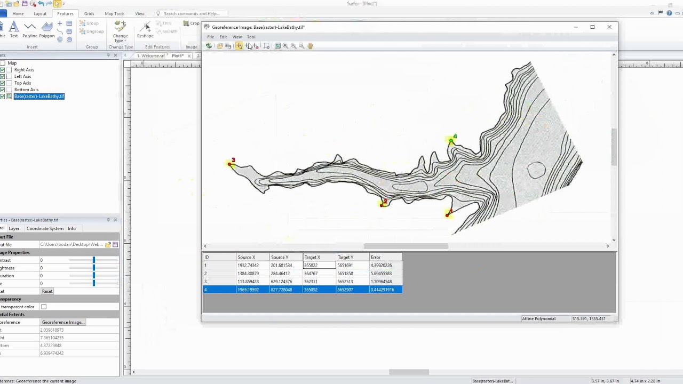The image size is (683, 384).
Task: Open the Info properties tab
Action: 72,228
